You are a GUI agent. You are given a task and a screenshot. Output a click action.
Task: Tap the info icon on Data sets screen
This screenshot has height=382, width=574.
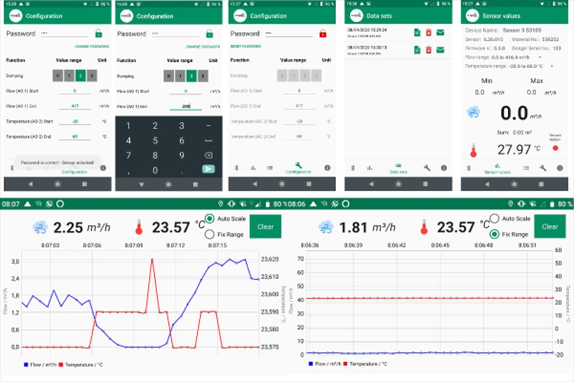coord(444,168)
